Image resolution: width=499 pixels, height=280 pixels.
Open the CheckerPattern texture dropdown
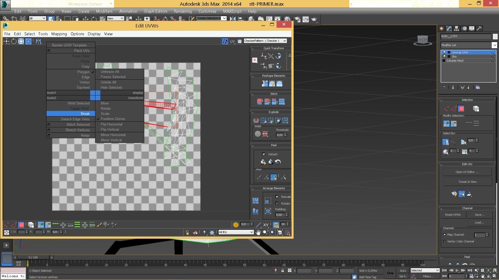point(265,41)
